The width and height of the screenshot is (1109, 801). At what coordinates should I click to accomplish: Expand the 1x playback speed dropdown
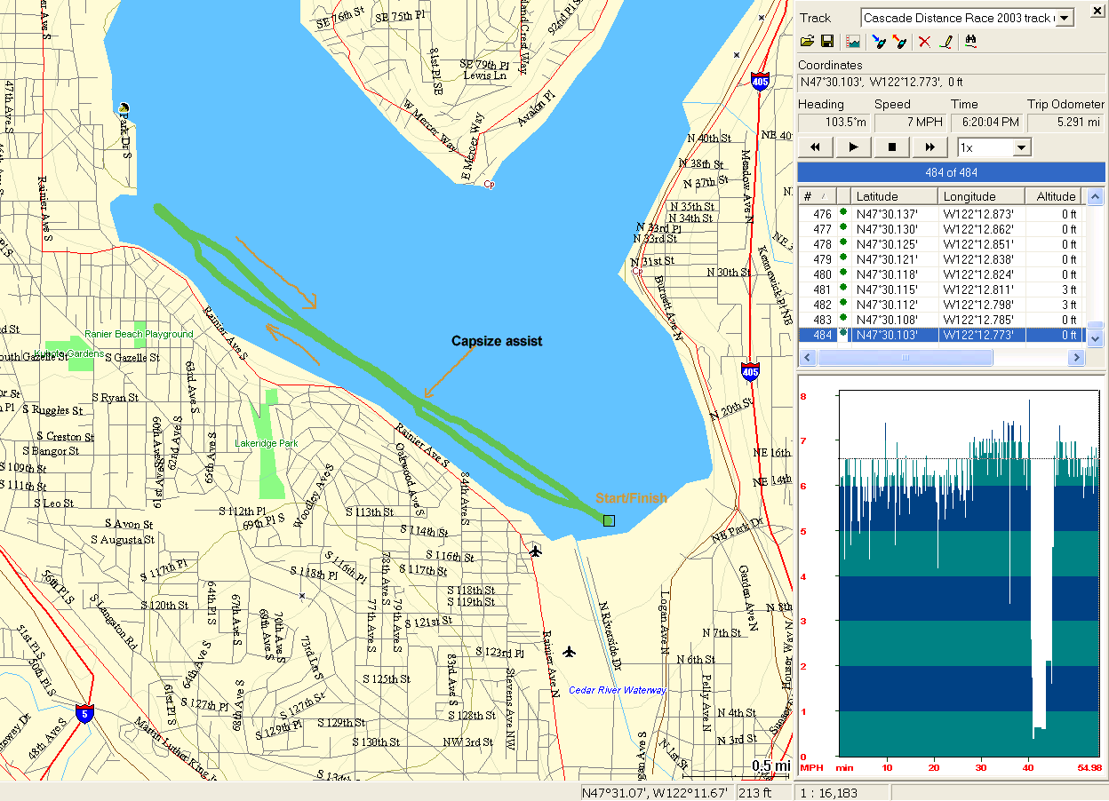tap(1021, 147)
